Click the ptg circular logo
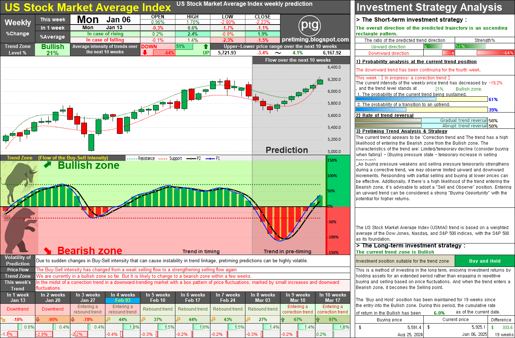The height and width of the screenshot is (338, 515). (x=310, y=25)
